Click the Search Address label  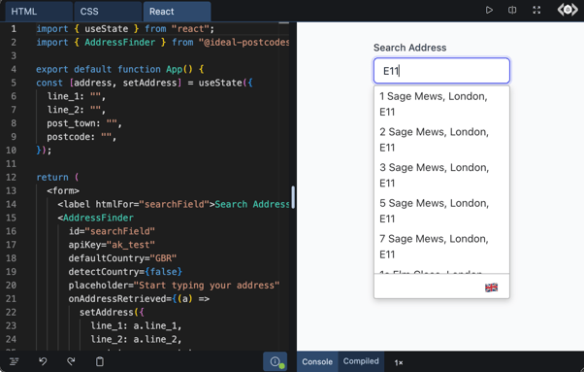click(409, 48)
